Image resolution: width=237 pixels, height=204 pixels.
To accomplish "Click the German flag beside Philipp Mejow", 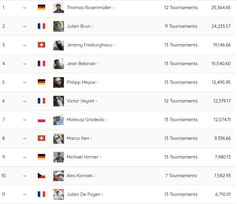I will pyautogui.click(x=42, y=82).
